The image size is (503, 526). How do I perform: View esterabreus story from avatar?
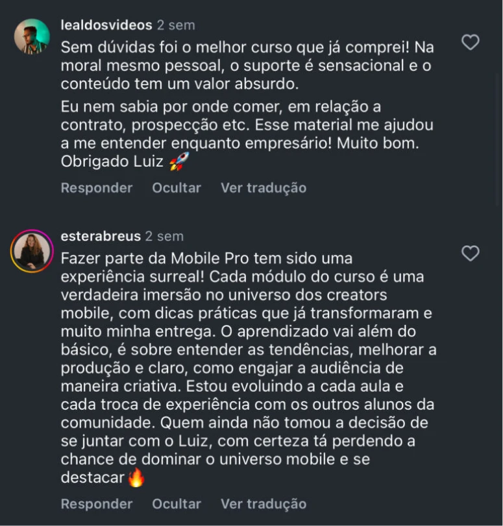pyautogui.click(x=32, y=251)
